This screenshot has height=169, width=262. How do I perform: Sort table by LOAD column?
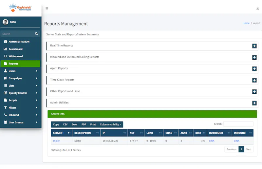click(x=154, y=133)
